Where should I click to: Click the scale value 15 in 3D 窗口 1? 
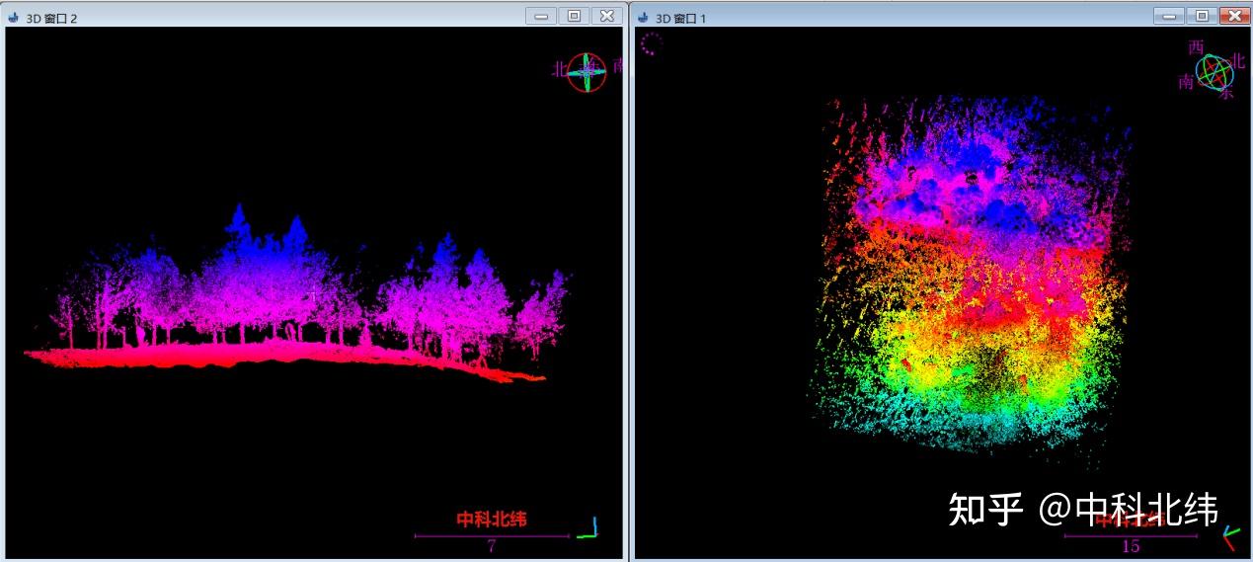pos(1132,546)
